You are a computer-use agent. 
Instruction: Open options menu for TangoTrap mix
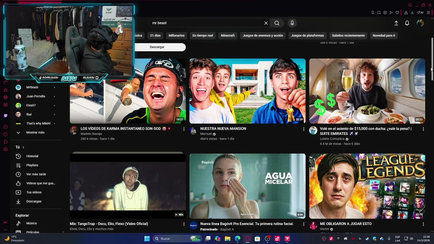[184, 224]
